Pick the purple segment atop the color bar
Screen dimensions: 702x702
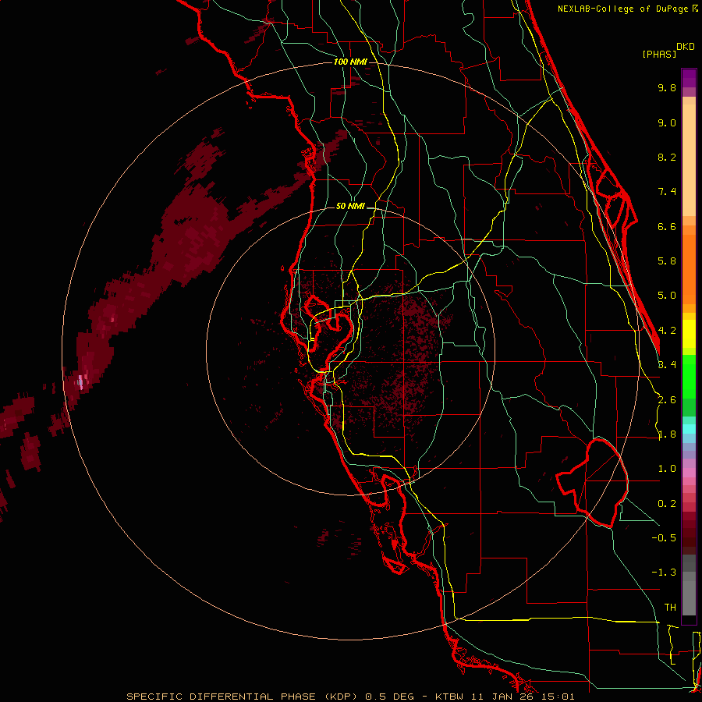click(x=689, y=78)
